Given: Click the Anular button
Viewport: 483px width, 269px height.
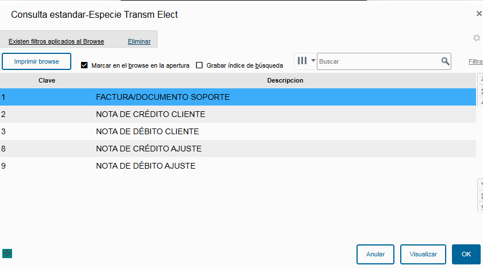Looking at the screenshot, I should tap(375, 254).
